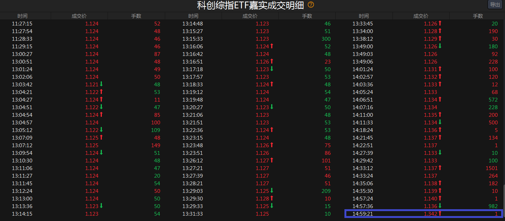The width and height of the screenshot is (505, 221).
Task: Click the 成交价 header above price 1.126 at 13:33:45
Action: tap(421, 16)
